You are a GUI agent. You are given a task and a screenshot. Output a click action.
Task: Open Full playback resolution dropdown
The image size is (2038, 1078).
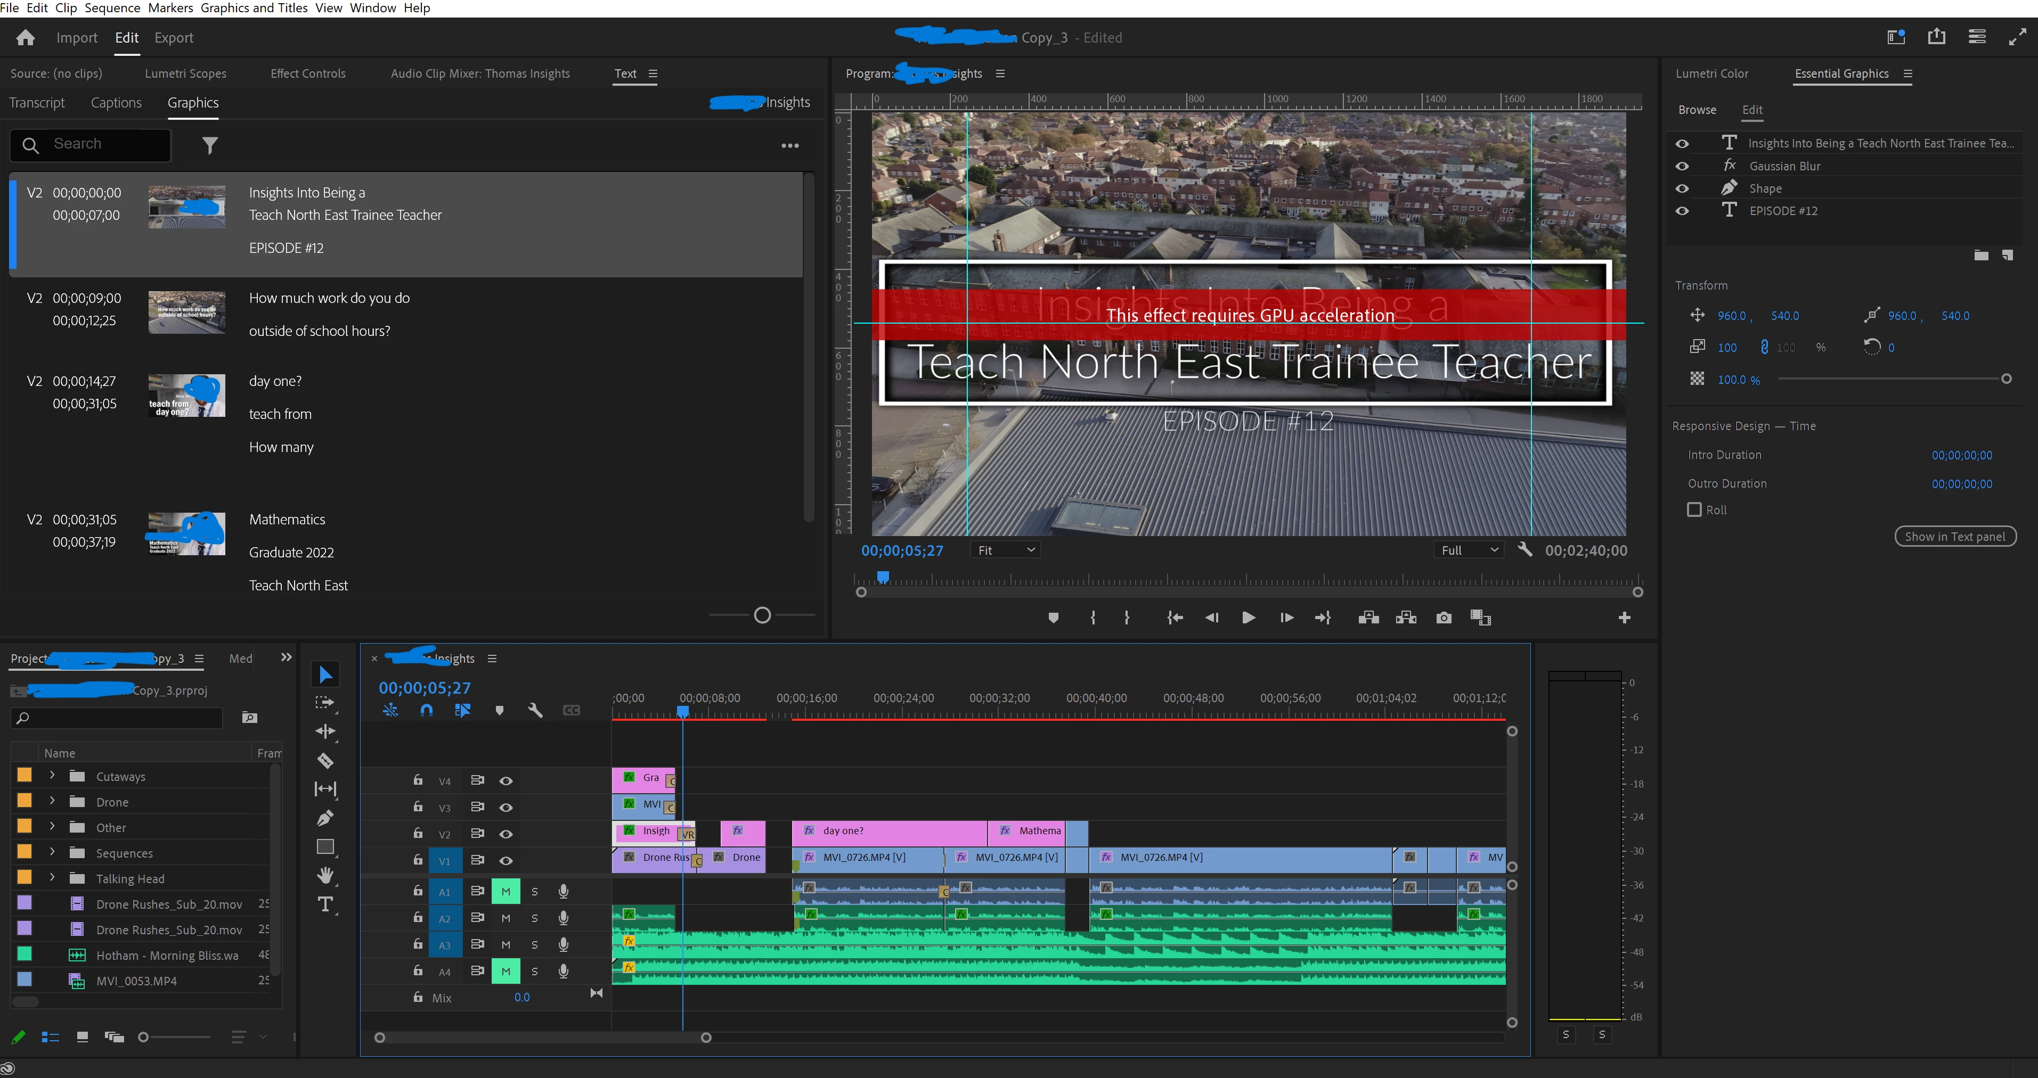1469,550
